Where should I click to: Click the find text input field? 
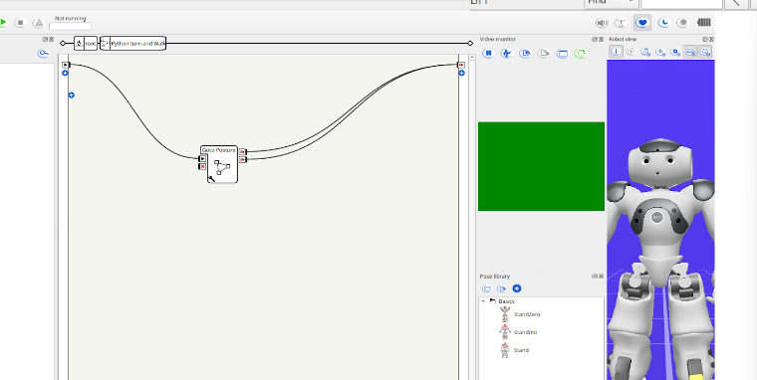pyautogui.click(x=681, y=3)
